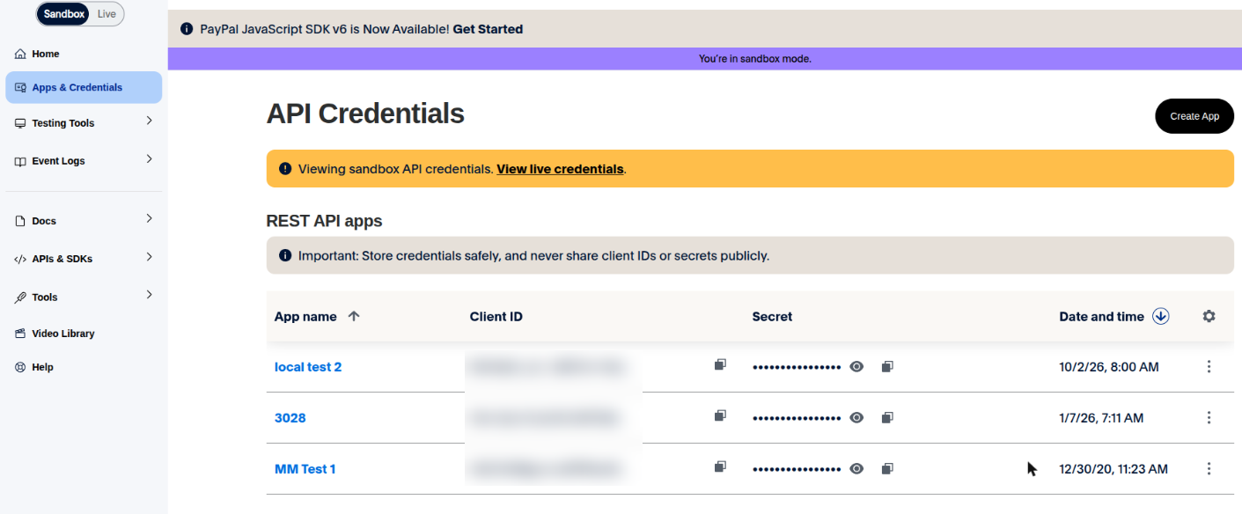
Task: Expand Docs submenu chevron
Action: click(149, 219)
